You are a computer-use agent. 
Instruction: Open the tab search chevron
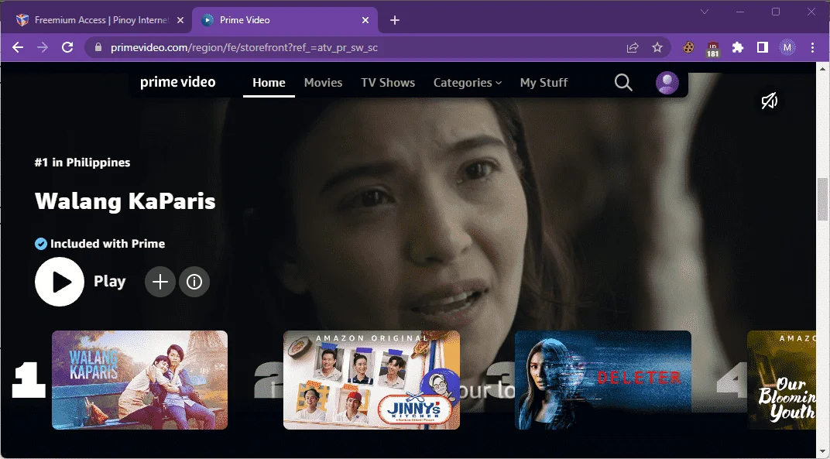705,12
